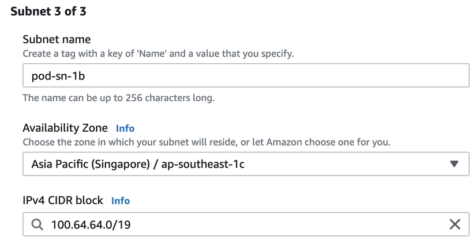Click the 'Create a tag' description text
The width and height of the screenshot is (476, 240).
(x=158, y=54)
